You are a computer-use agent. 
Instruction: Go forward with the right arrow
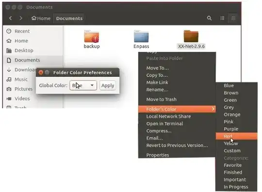[21, 18]
